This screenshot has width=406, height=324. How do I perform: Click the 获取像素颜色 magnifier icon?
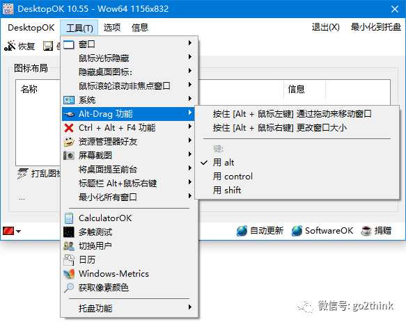(x=69, y=288)
